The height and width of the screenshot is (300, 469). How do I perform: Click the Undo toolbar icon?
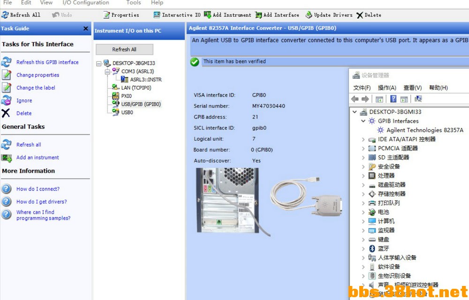[56, 15]
